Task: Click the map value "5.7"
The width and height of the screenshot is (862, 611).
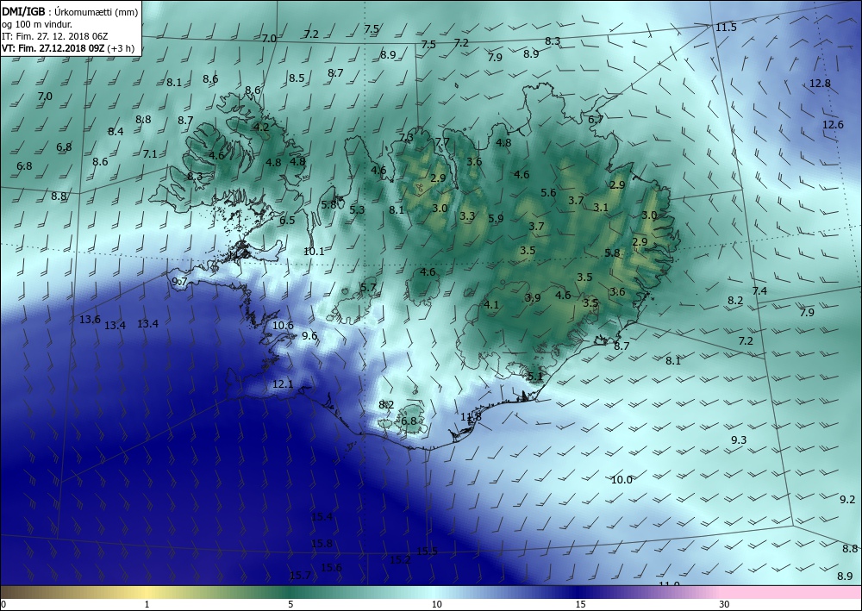Action: tap(368, 287)
